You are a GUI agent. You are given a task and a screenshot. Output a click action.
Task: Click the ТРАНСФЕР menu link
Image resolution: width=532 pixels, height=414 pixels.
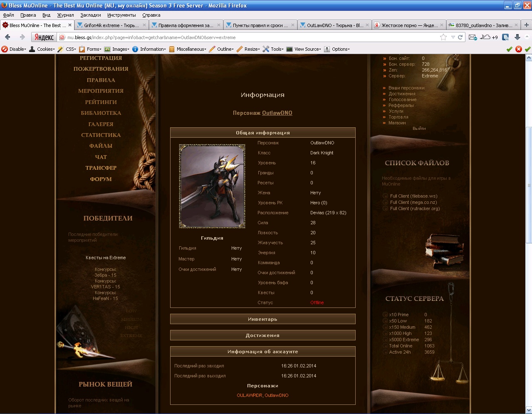point(101,168)
